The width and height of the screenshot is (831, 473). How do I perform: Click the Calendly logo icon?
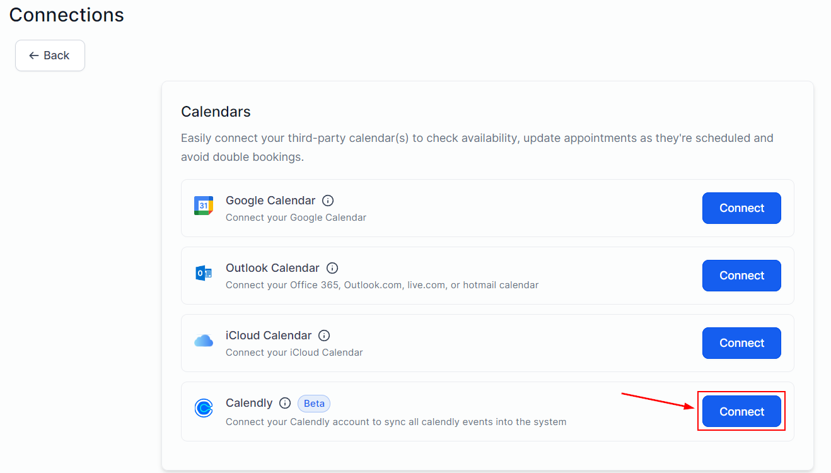click(x=203, y=408)
